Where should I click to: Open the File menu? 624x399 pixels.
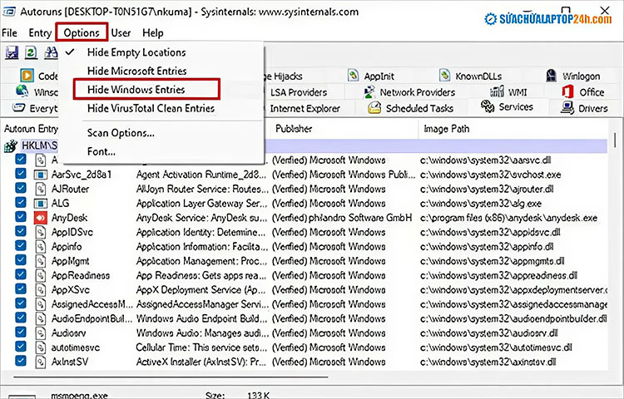click(9, 33)
